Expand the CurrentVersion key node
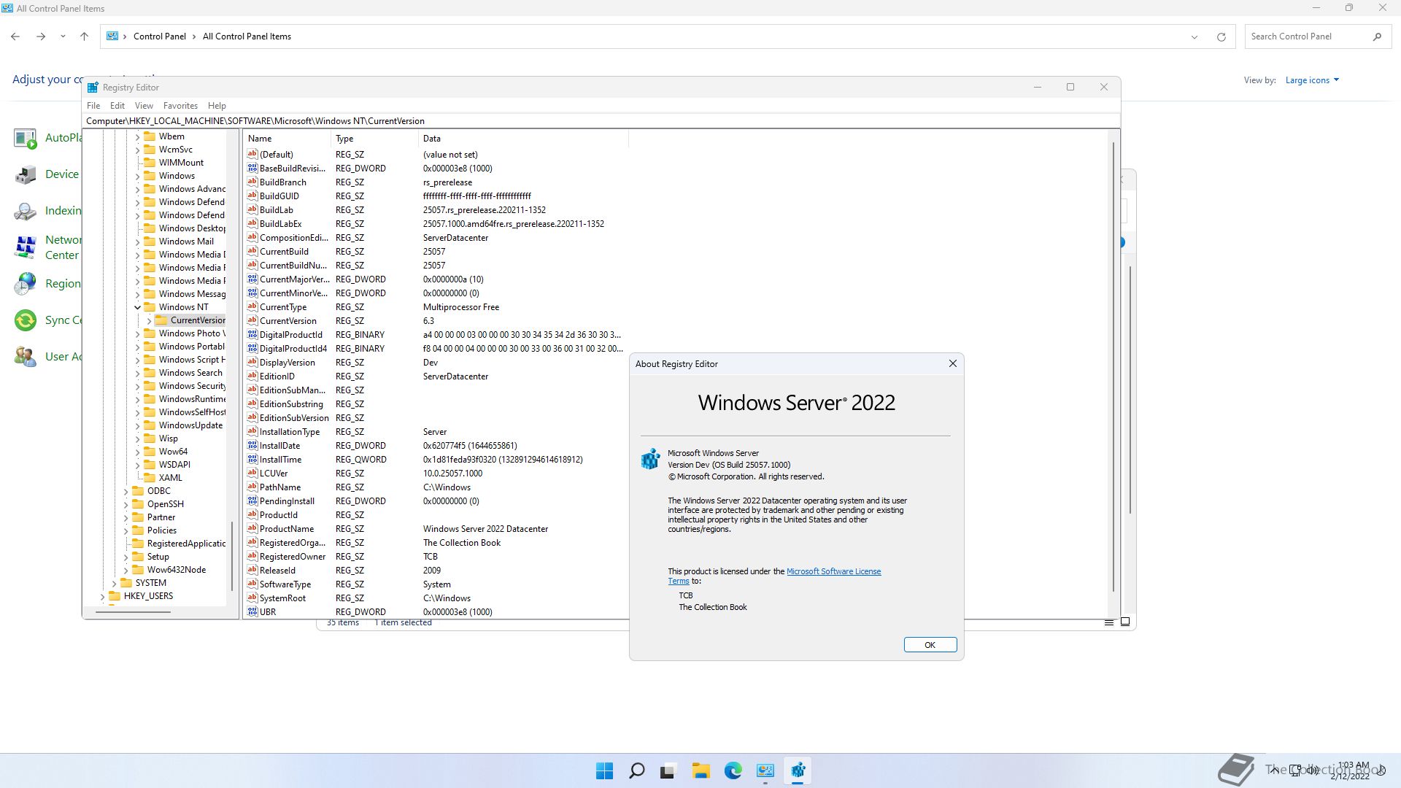The image size is (1401, 788). [149, 320]
